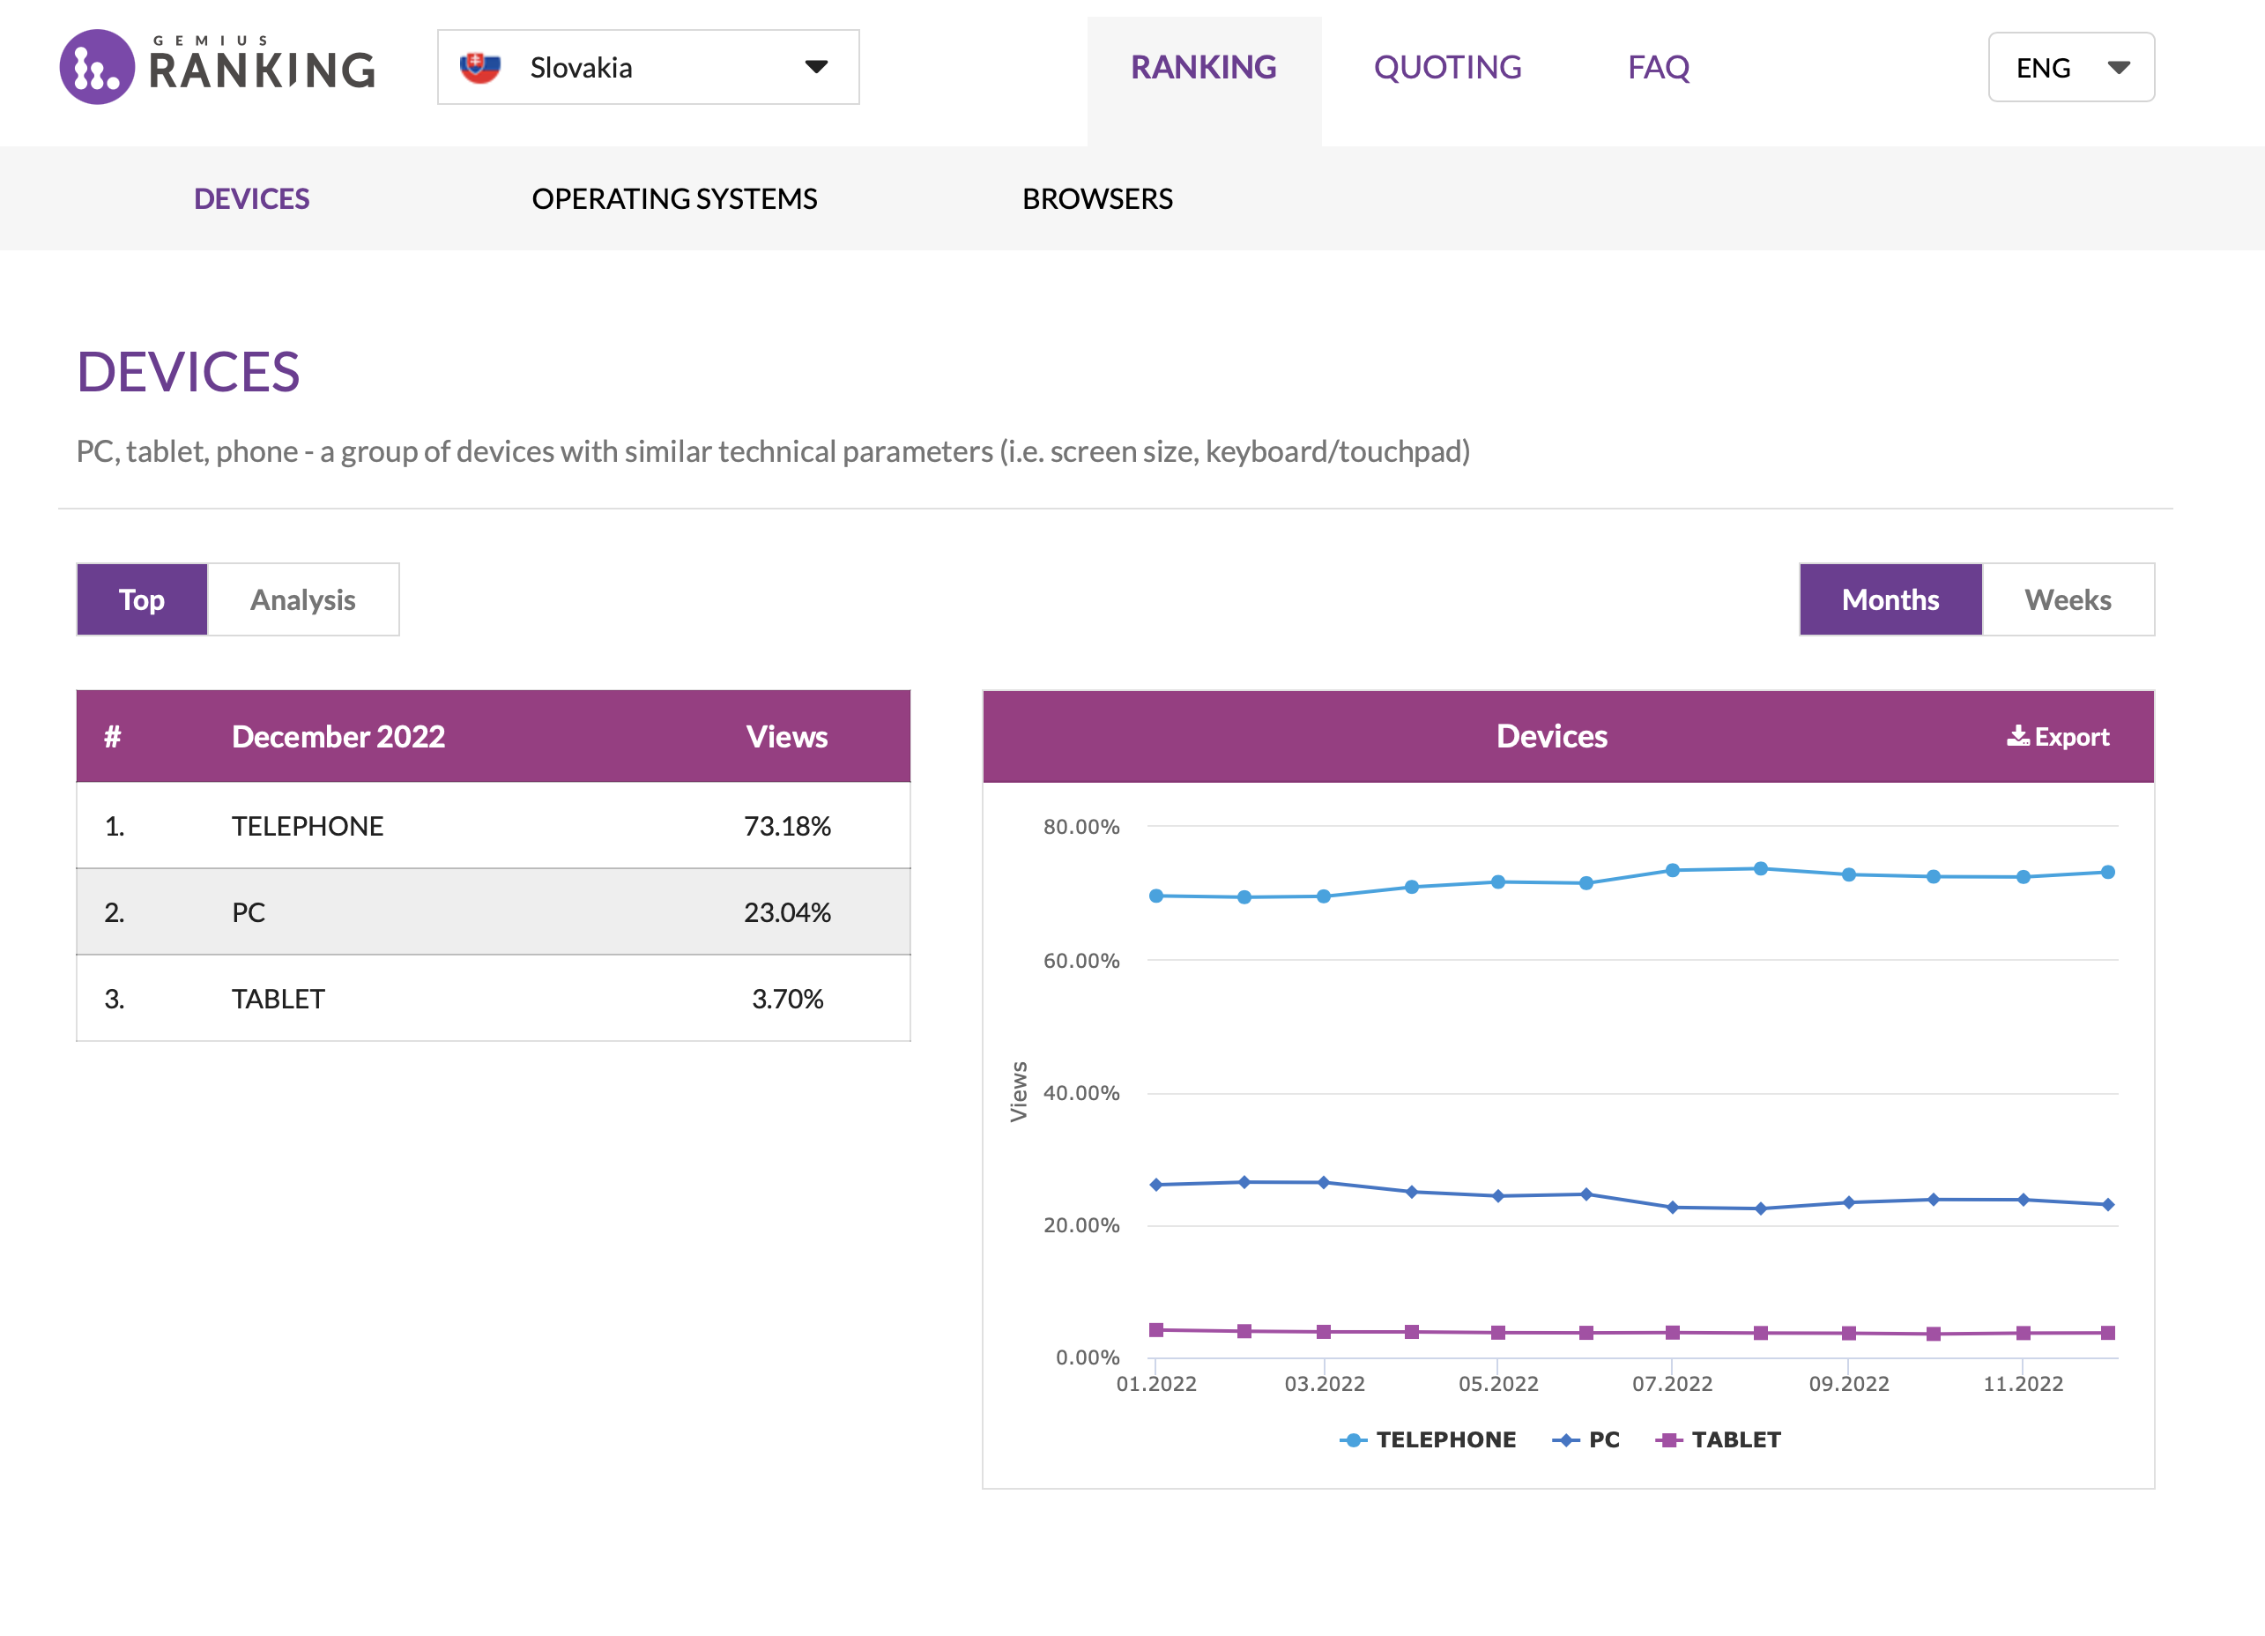The height and width of the screenshot is (1636, 2265).
Task: Go to the FAQ page
Action: (x=1658, y=67)
